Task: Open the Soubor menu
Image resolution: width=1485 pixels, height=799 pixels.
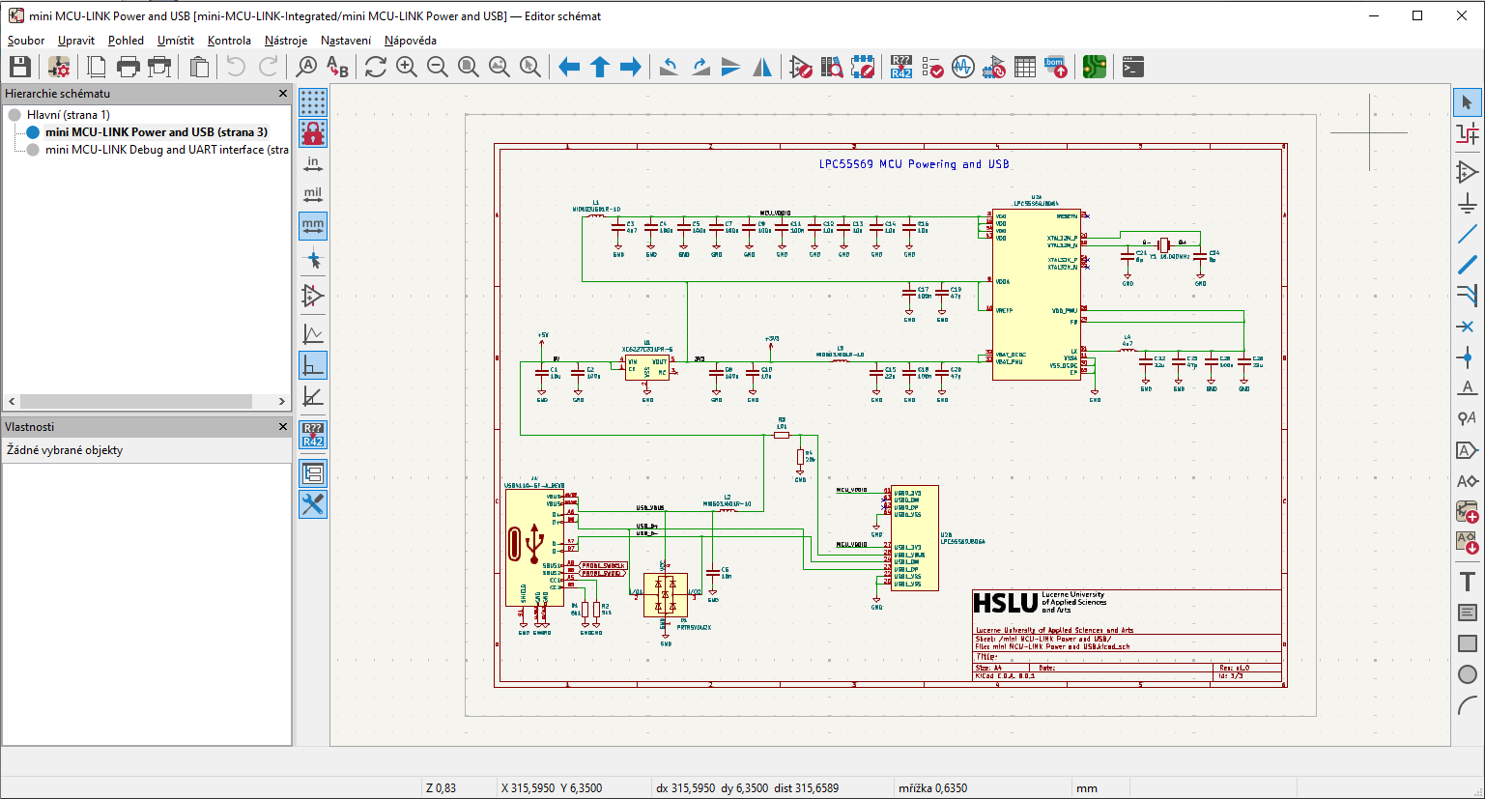Action: (26, 41)
